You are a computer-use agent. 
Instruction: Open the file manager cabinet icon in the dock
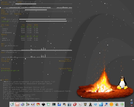tap(69, 104)
